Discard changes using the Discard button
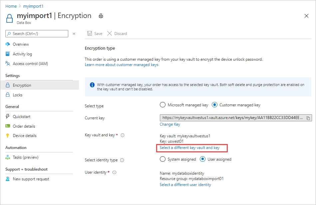 coord(117,34)
